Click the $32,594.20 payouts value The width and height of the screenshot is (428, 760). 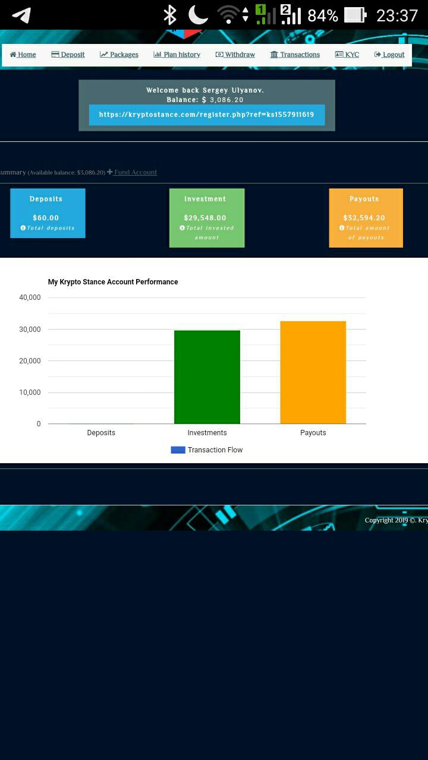tap(364, 218)
